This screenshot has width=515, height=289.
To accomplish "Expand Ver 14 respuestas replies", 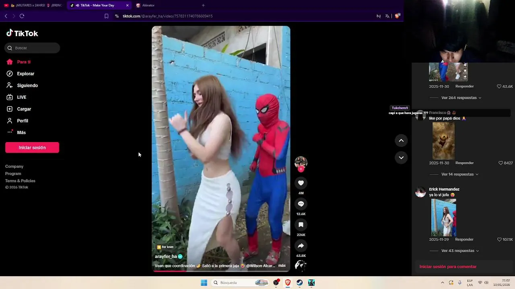I will pos(460,174).
